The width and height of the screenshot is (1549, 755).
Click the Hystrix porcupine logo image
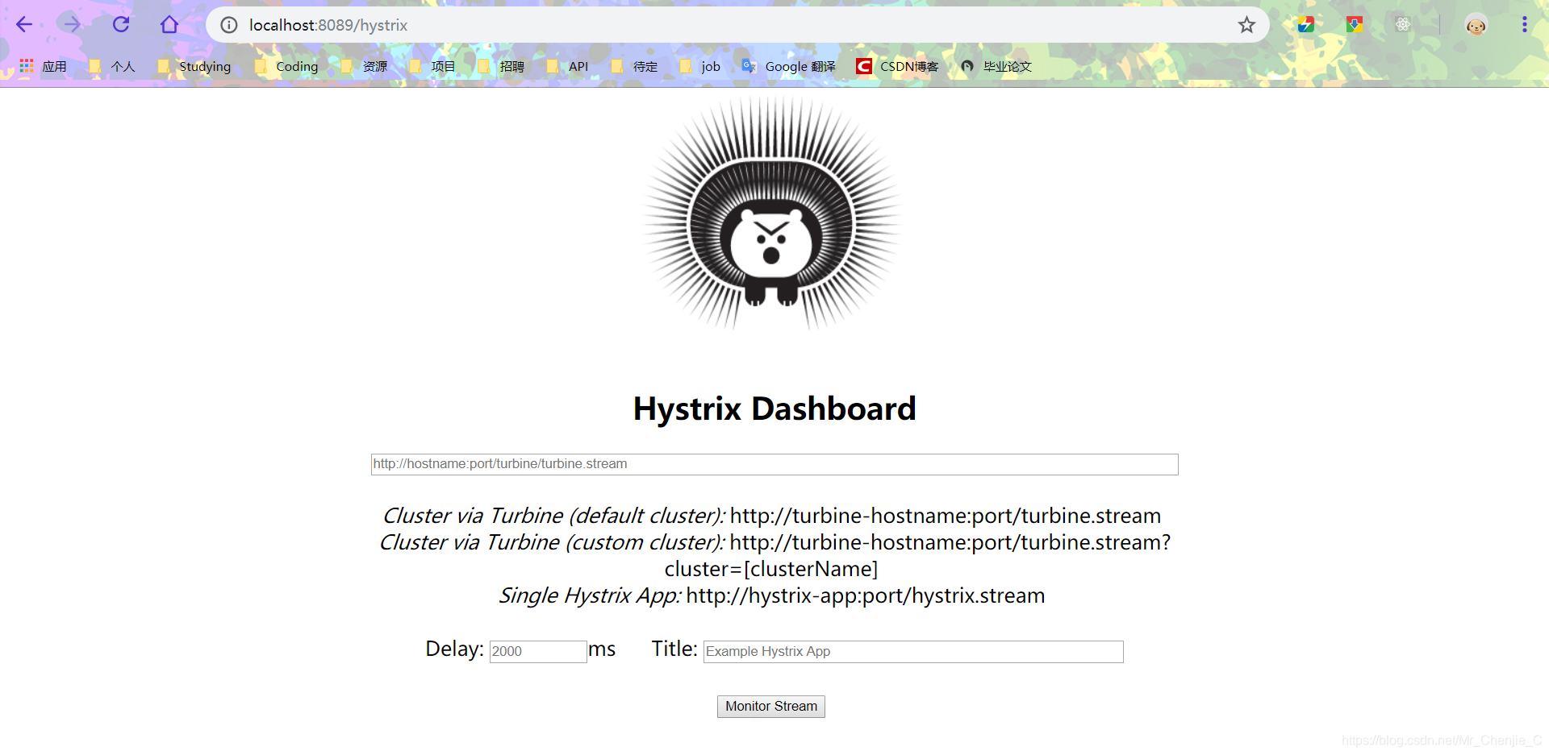click(772, 214)
